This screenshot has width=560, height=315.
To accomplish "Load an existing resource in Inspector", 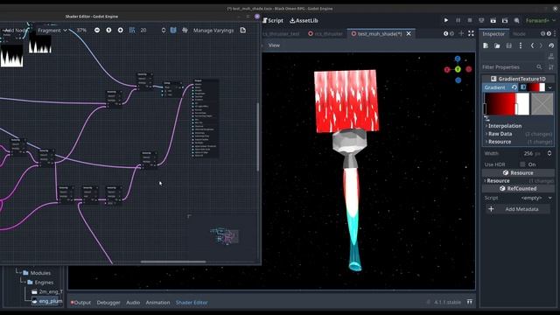I will coord(497,45).
